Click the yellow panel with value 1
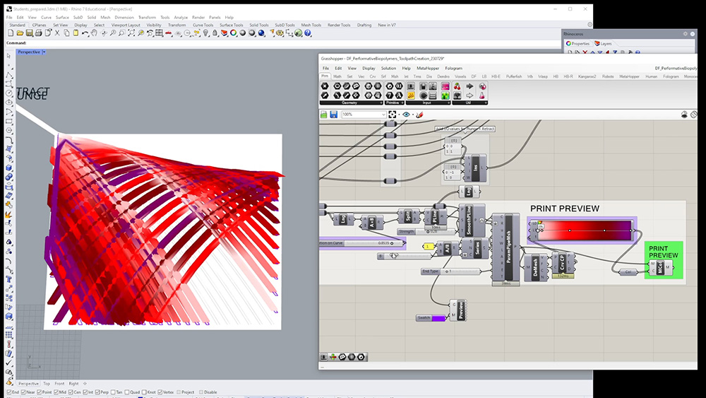The image size is (706, 398). tap(428, 246)
